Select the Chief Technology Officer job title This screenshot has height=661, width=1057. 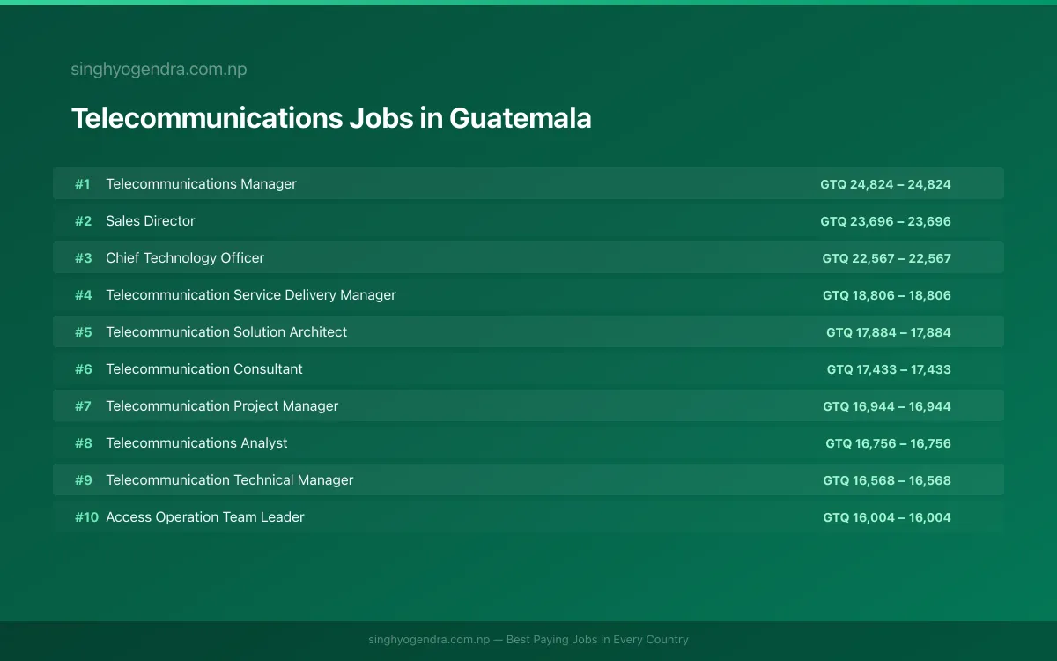click(185, 258)
